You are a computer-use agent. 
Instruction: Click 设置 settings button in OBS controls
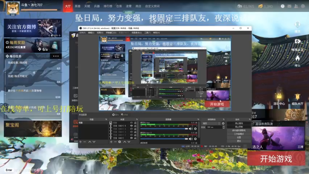pyautogui.click(x=239, y=138)
